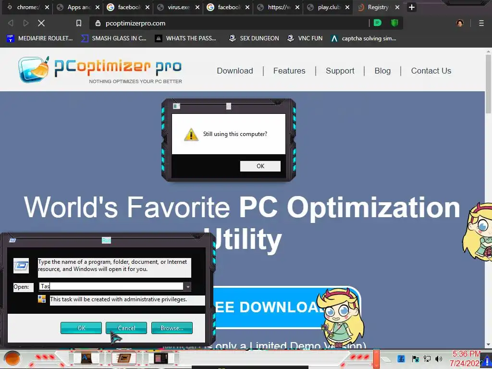
Task: Go back one page
Action: (11, 23)
